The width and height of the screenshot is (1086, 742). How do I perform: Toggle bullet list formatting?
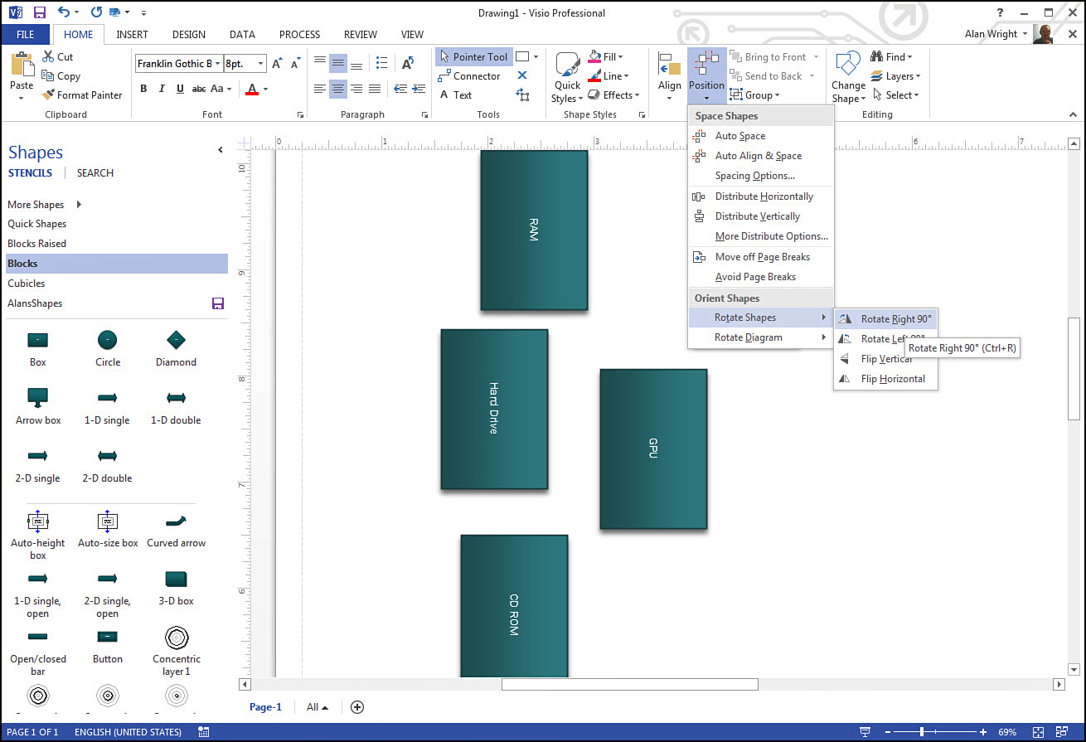[x=381, y=63]
